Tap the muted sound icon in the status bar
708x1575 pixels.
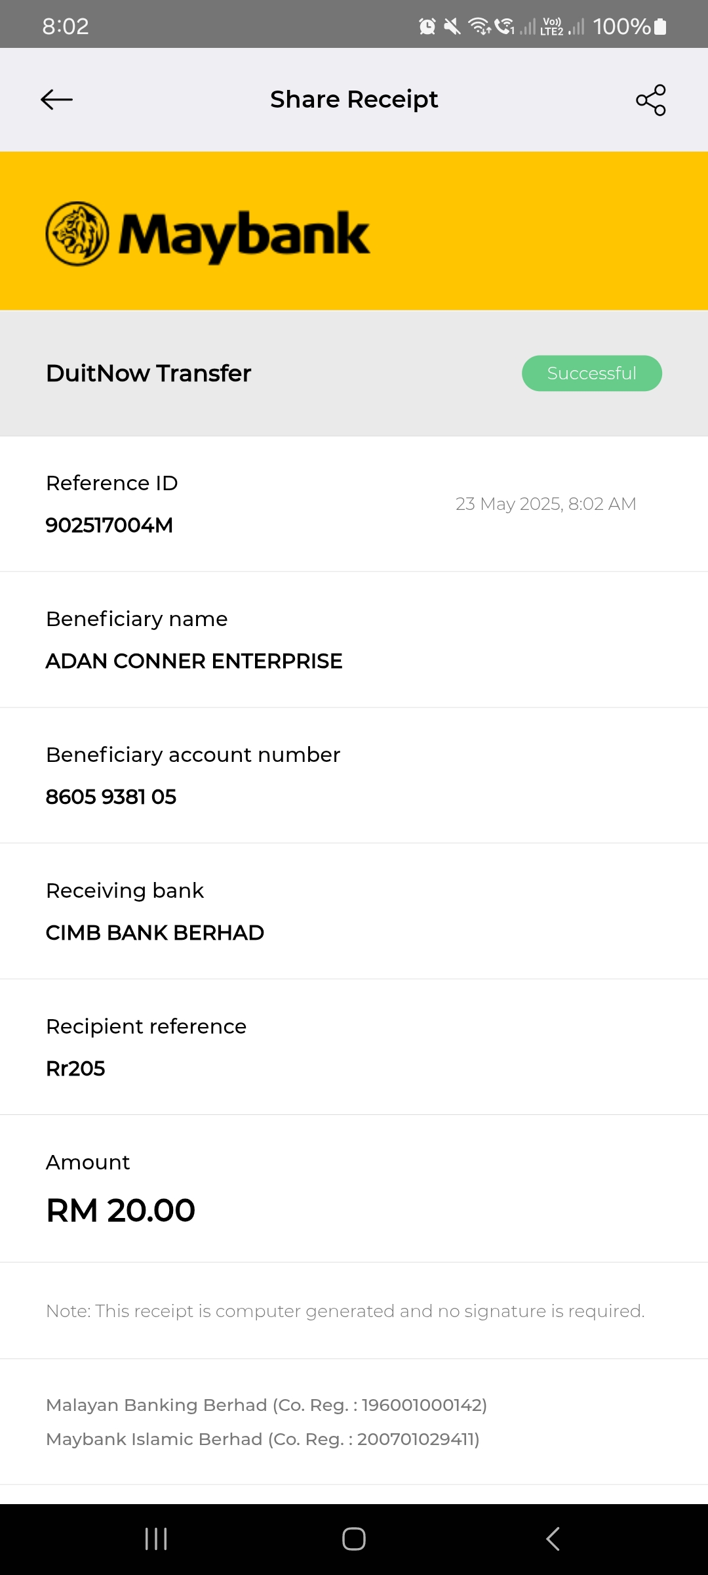pos(452,26)
